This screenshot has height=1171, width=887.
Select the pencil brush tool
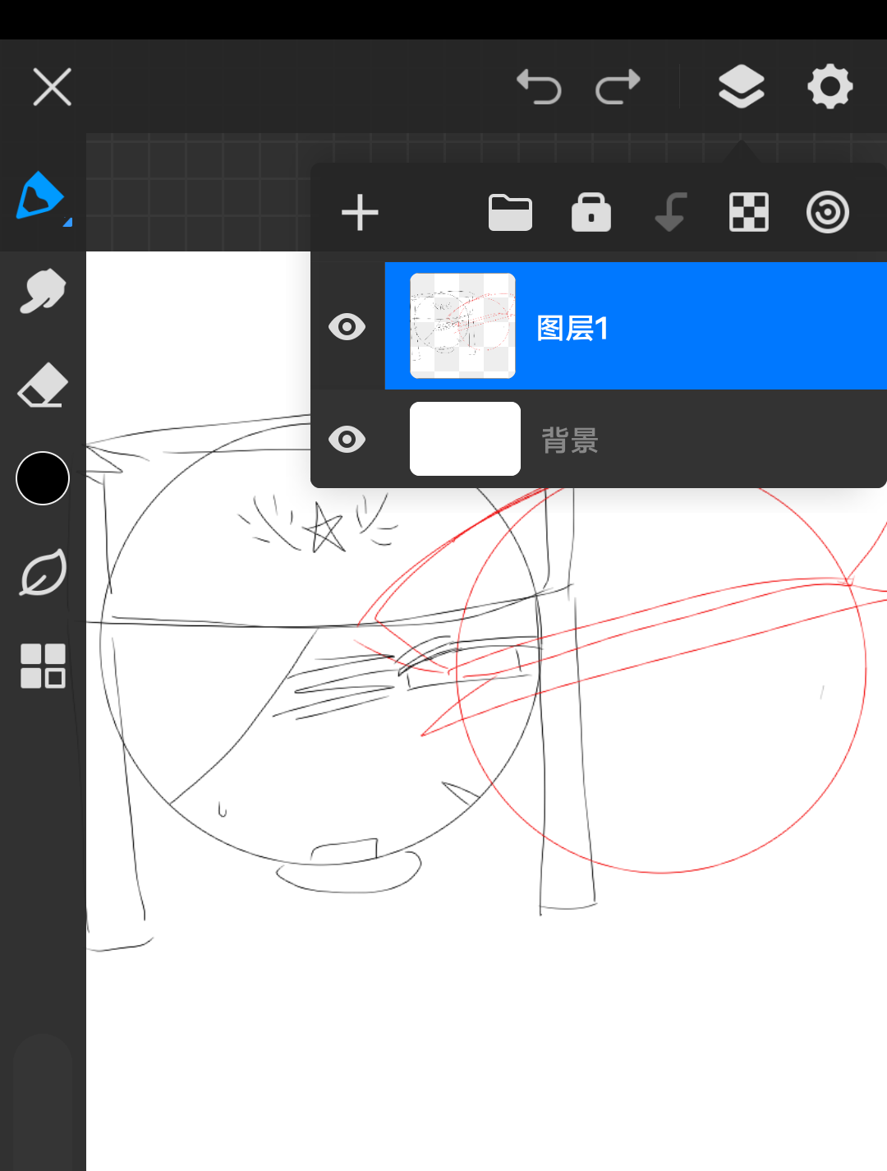coord(40,197)
